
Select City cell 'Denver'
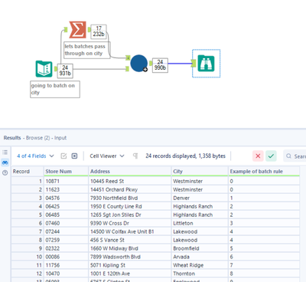click(200, 198)
